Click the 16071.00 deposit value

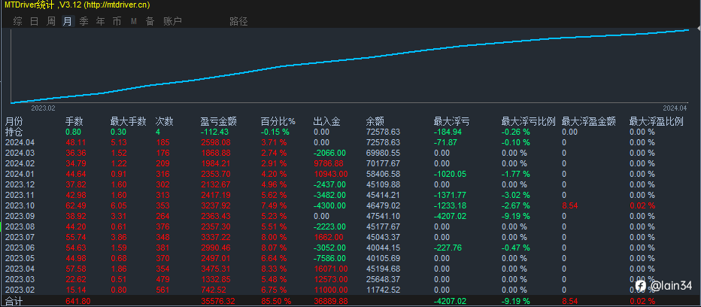330,269
